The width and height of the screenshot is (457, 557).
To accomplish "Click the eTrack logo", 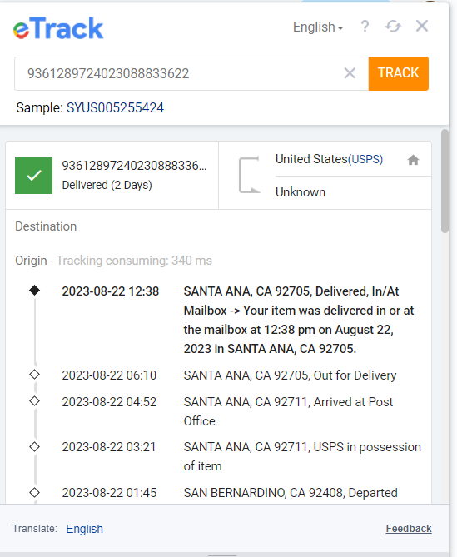I will (58, 27).
